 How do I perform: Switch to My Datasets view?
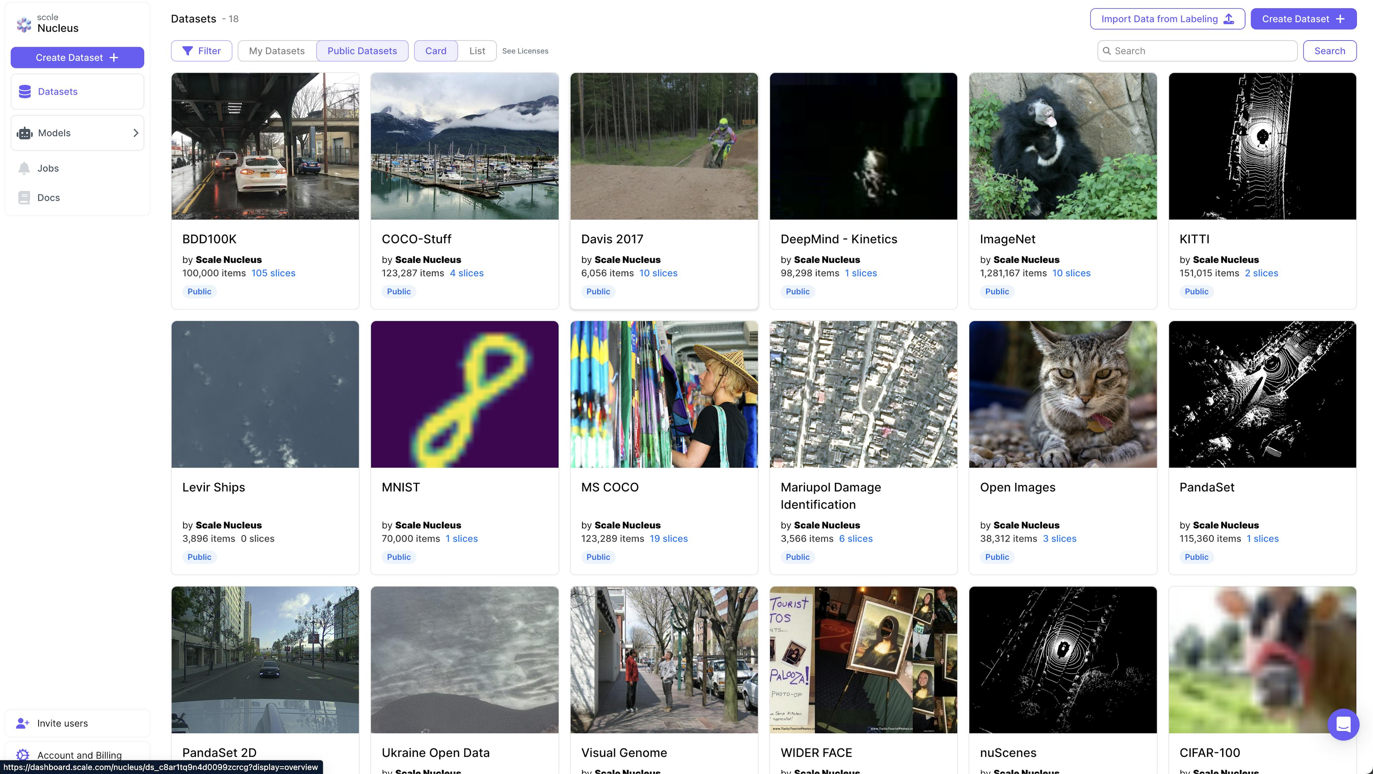click(x=277, y=51)
